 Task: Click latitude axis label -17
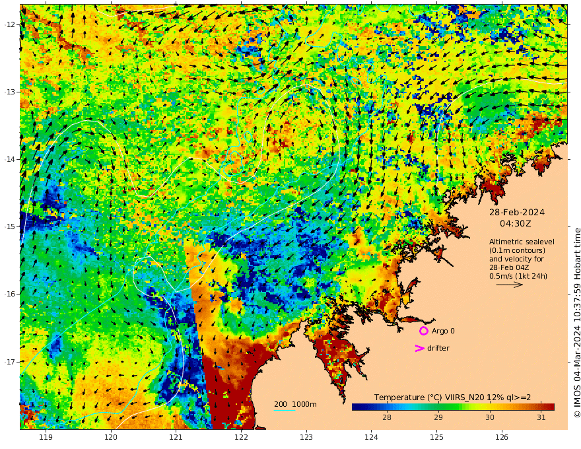click(x=10, y=362)
